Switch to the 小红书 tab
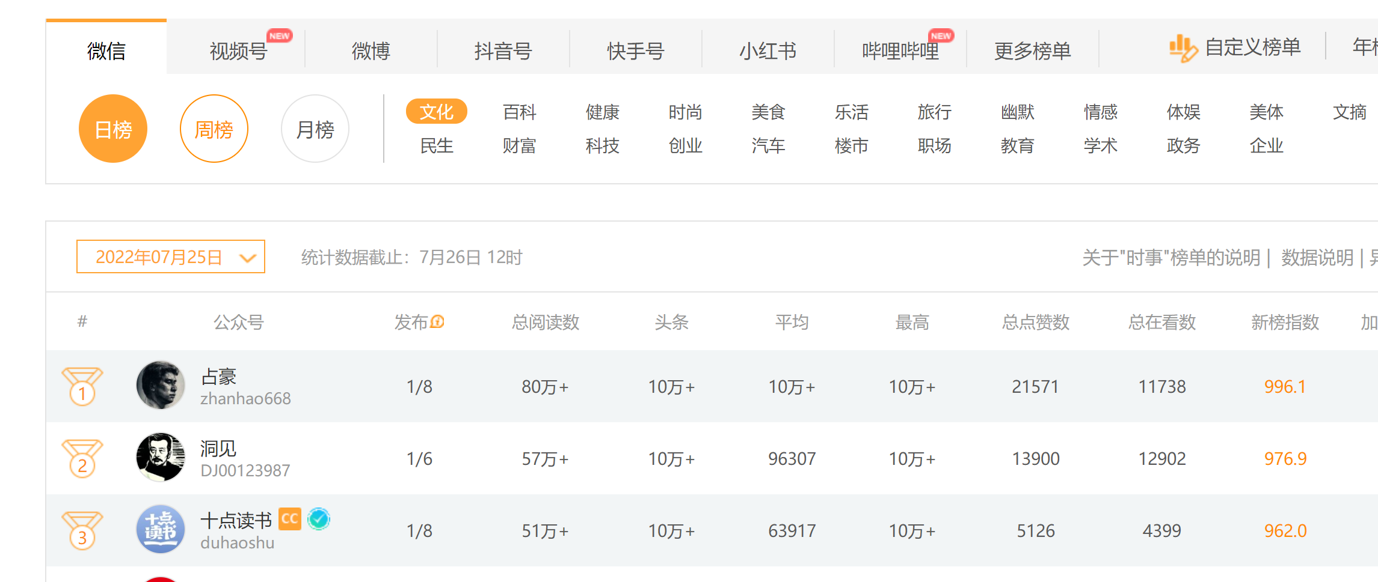1378x582 pixels. pos(768,51)
